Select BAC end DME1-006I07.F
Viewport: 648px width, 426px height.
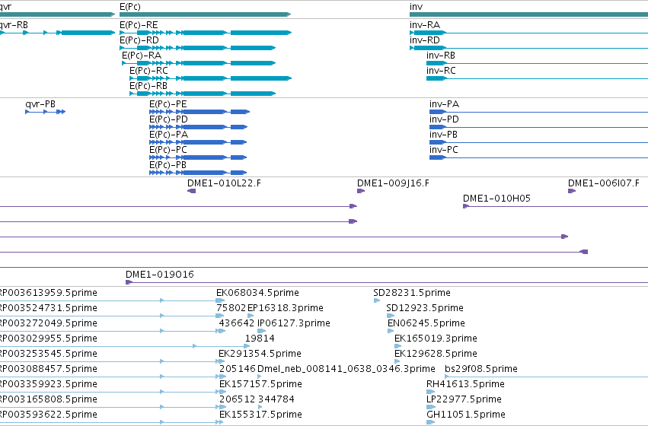pyautogui.click(x=572, y=191)
